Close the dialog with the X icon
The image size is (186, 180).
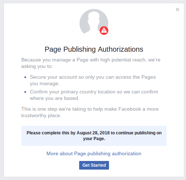(177, 9)
